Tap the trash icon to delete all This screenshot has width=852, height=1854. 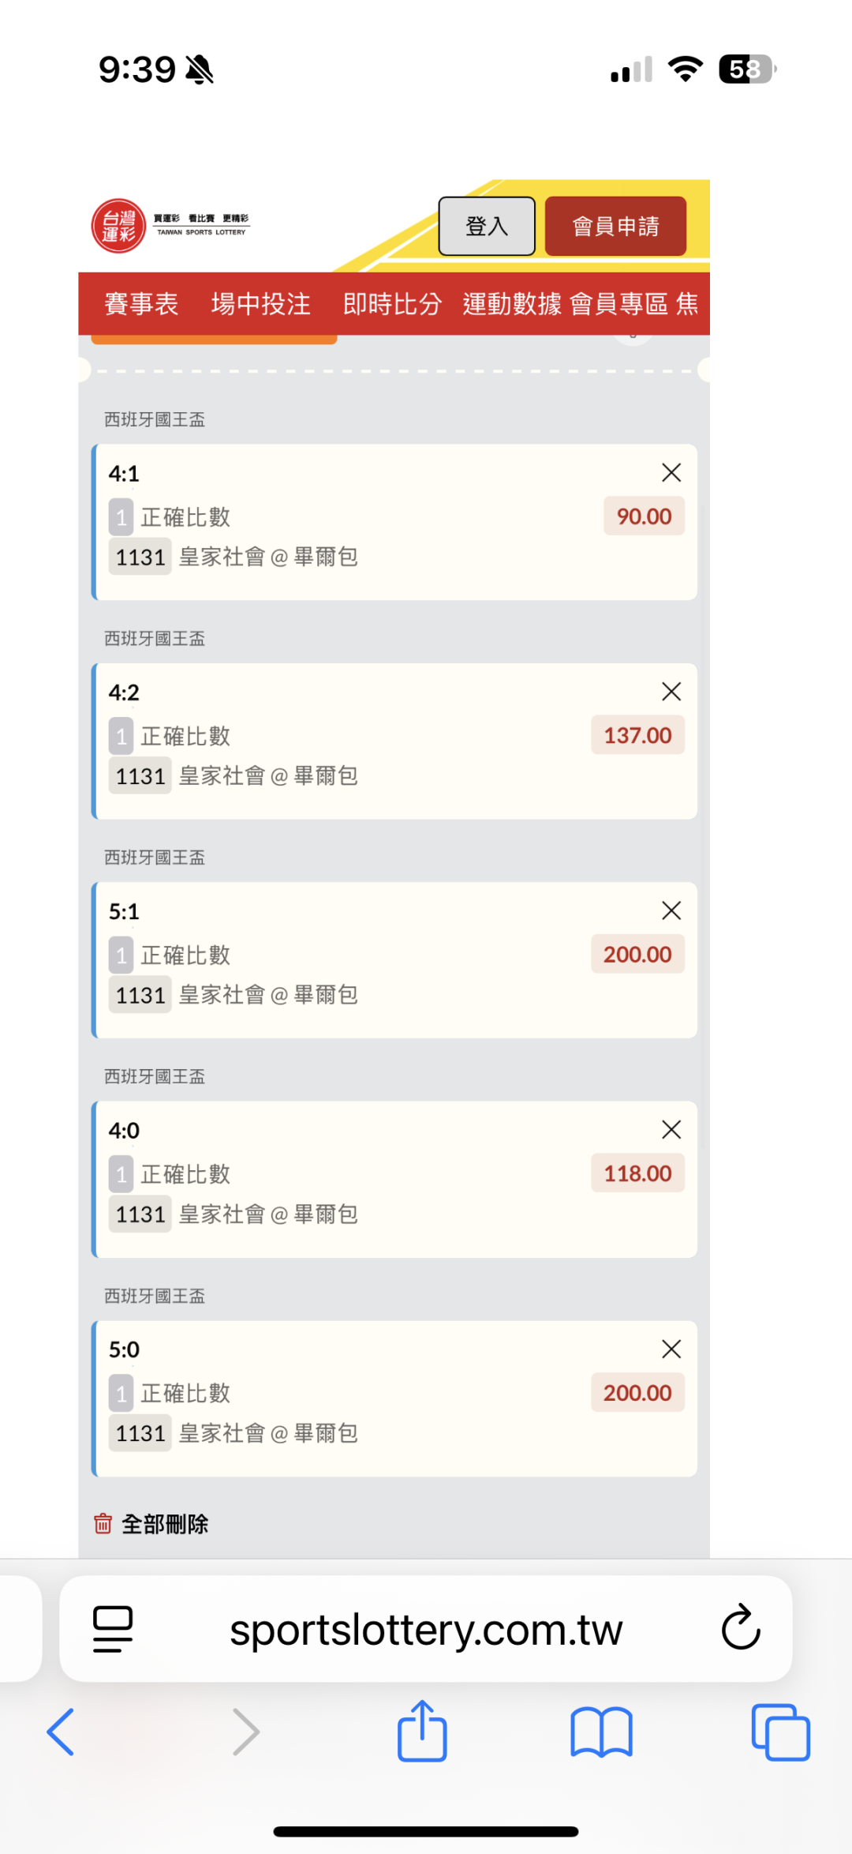[103, 1523]
